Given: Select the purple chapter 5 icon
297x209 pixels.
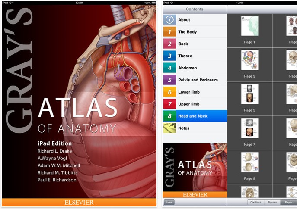Looking at the screenshot, I should 169,80.
